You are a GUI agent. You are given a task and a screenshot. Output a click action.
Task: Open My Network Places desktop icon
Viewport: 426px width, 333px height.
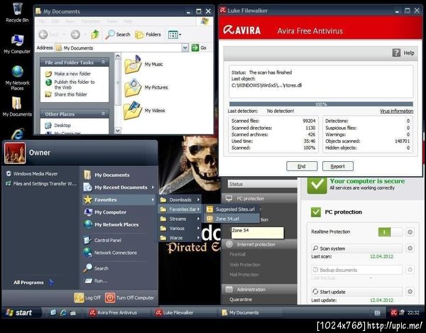pyautogui.click(x=17, y=78)
